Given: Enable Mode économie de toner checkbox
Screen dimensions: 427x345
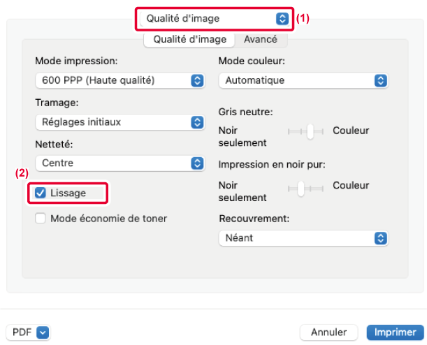Looking at the screenshot, I should (41, 219).
